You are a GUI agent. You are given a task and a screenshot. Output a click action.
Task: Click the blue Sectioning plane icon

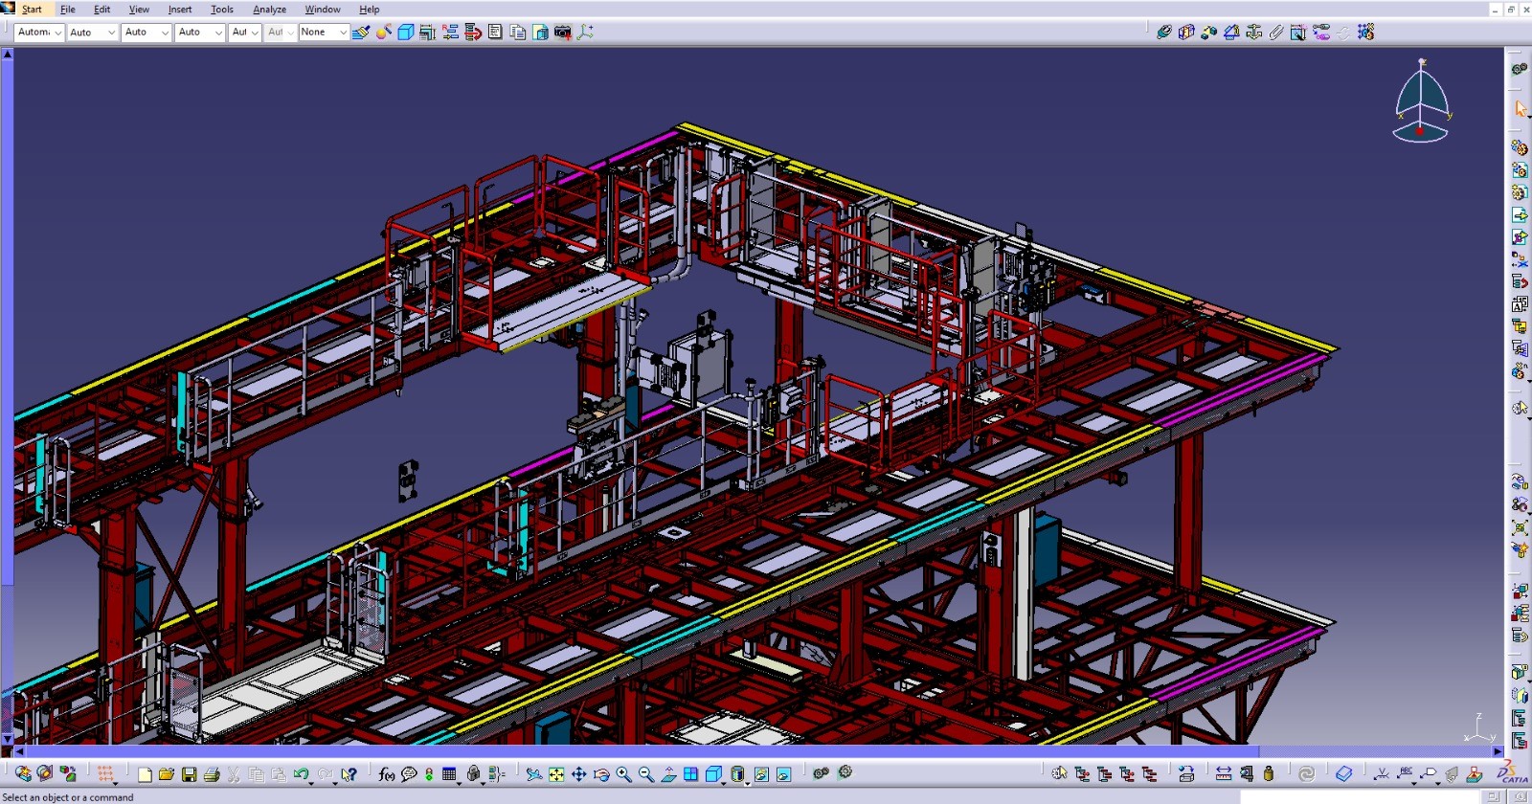(x=1344, y=774)
